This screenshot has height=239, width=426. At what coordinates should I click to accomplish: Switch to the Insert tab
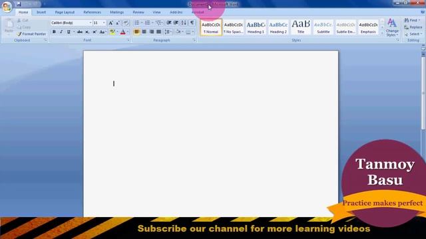tap(41, 12)
